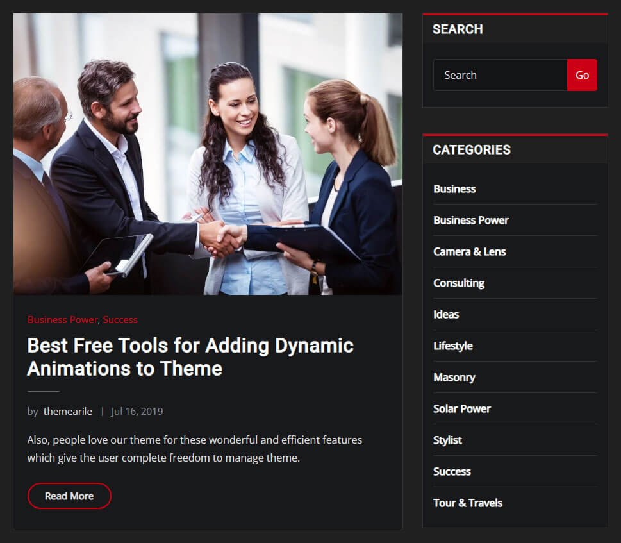
Task: Go to Tour & Travels category
Action: tap(468, 503)
